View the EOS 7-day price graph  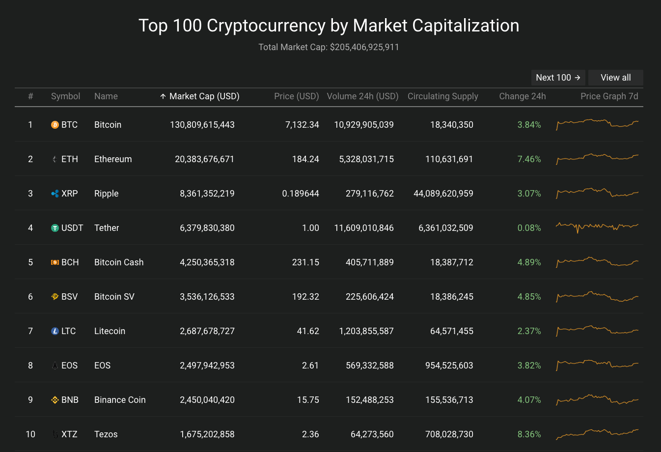pos(597,365)
